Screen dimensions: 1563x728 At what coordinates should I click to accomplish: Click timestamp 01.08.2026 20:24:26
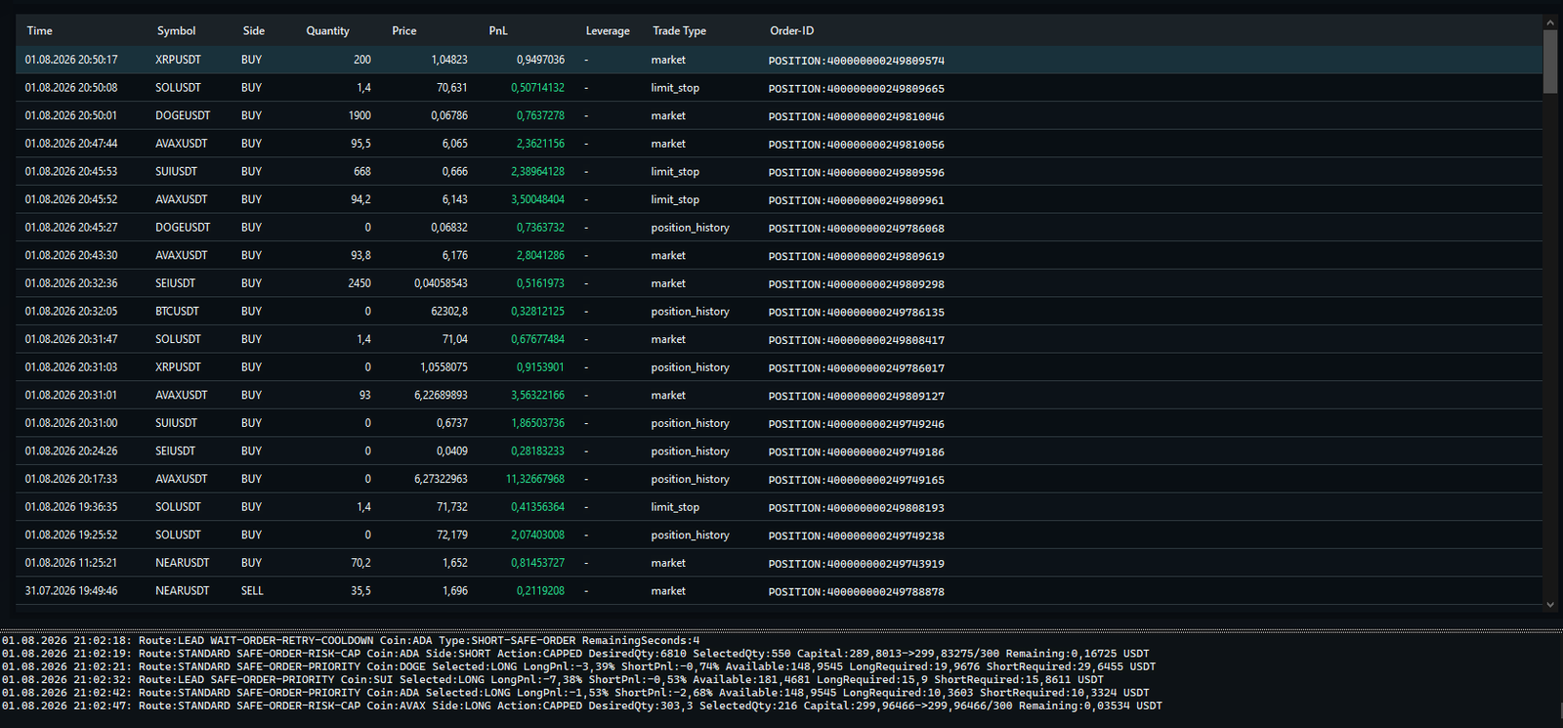coord(71,451)
